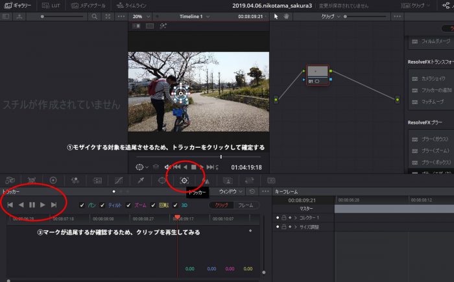The image size is (454, 282).
Task: Open the viewer zoom 20% dropdown
Action: pos(141,16)
